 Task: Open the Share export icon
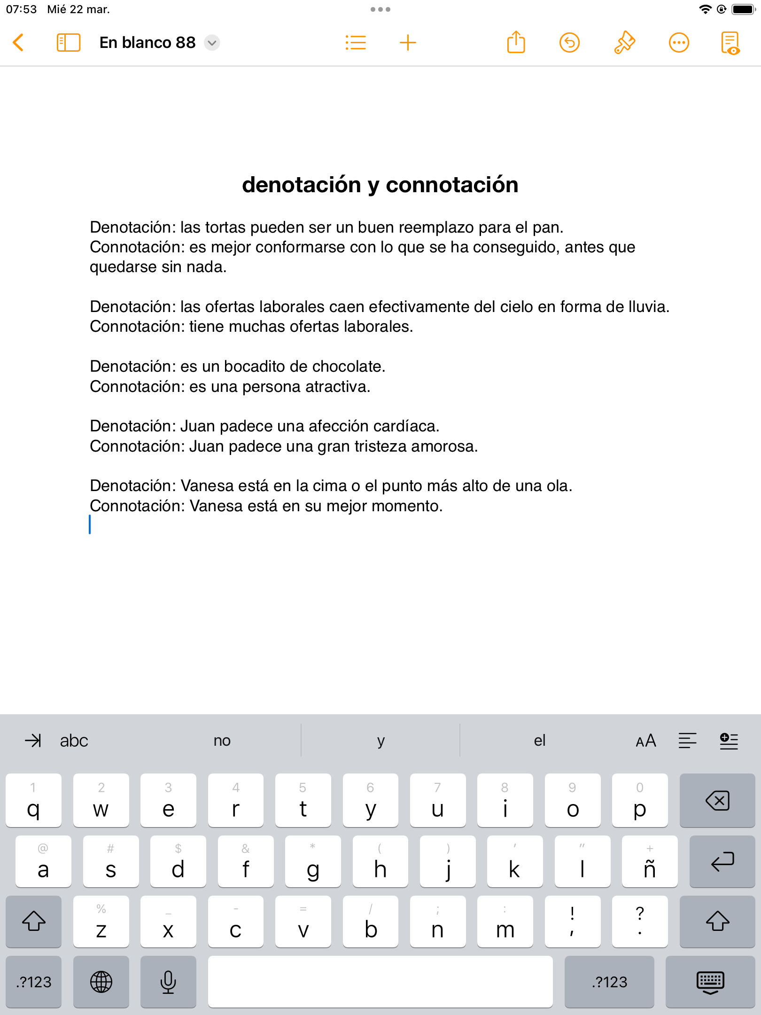(516, 42)
